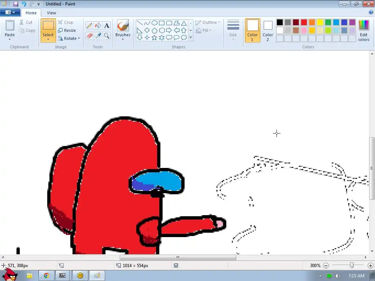Pick the yellow color swatch
Screen dimensions: 375x281
pos(320,22)
